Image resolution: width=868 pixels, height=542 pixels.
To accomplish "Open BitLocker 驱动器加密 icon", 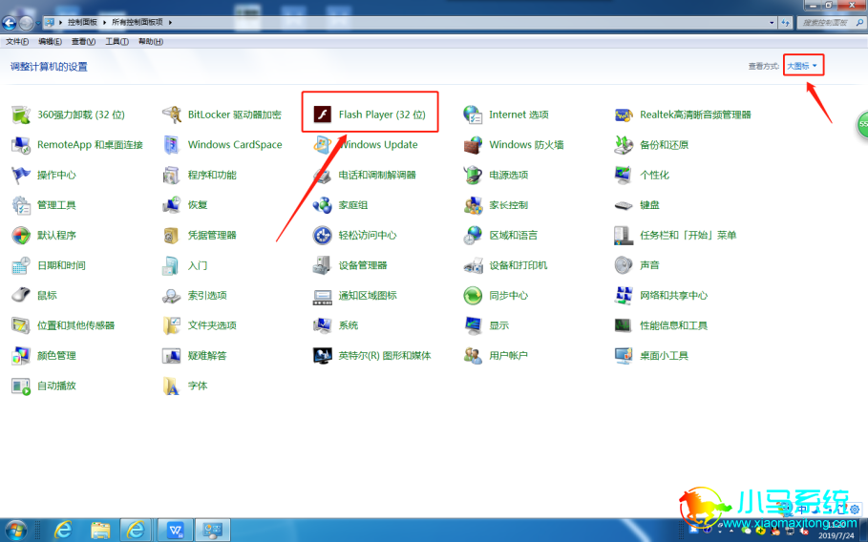I will point(172,115).
